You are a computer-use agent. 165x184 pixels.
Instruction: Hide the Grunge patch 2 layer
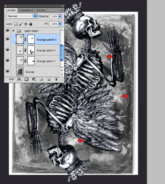pyautogui.click(x=8, y=50)
